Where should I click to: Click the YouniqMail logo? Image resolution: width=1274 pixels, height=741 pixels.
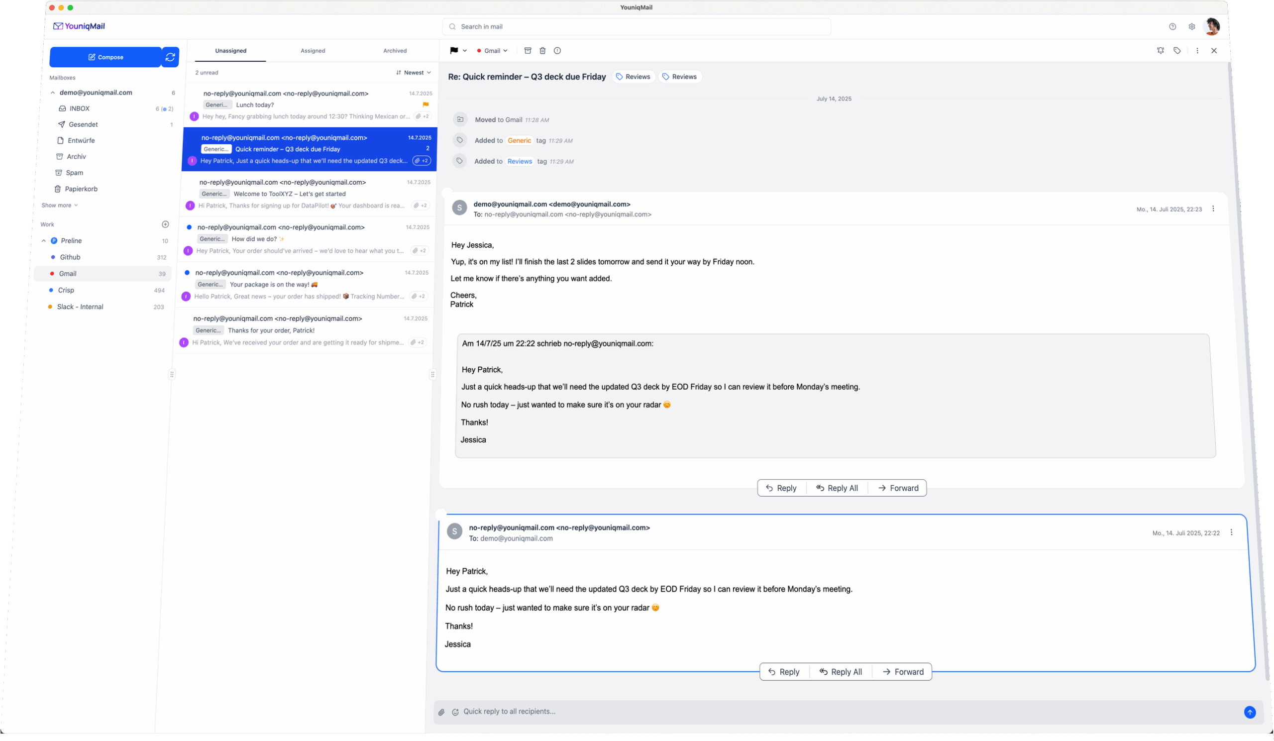[x=79, y=26]
